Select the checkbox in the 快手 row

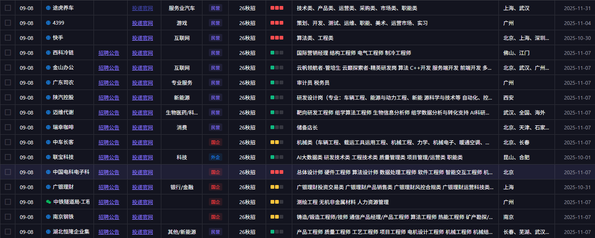tap(8, 38)
